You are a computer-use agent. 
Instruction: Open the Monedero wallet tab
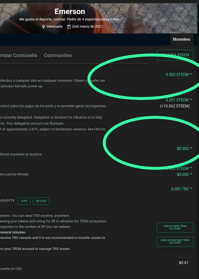coord(181,39)
